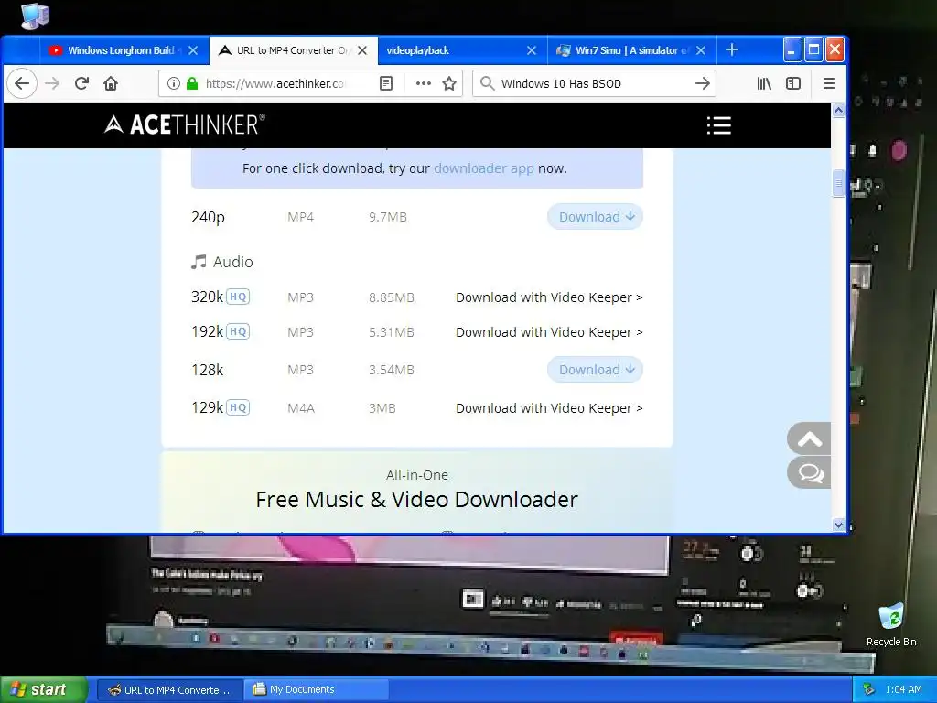Open the chat bubble widget
Screen dimensions: 937x703
point(809,473)
